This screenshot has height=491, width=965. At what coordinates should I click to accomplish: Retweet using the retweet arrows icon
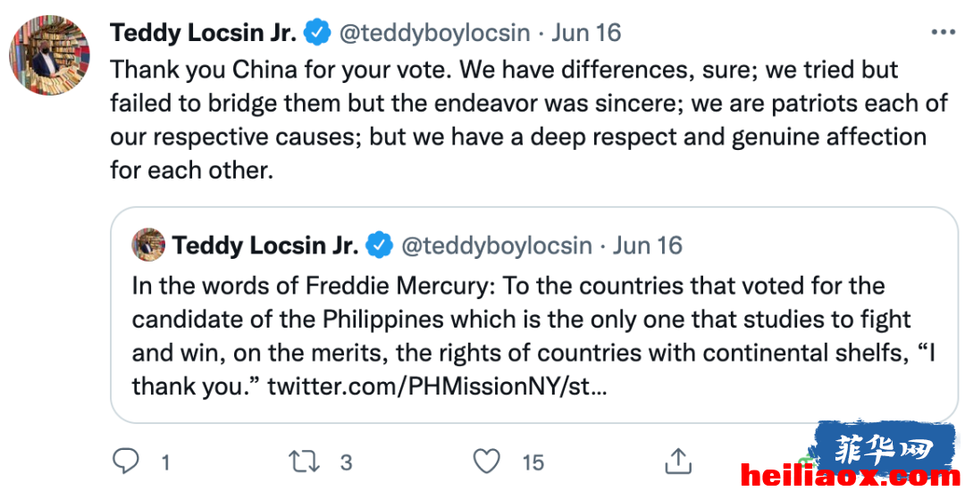click(x=305, y=462)
